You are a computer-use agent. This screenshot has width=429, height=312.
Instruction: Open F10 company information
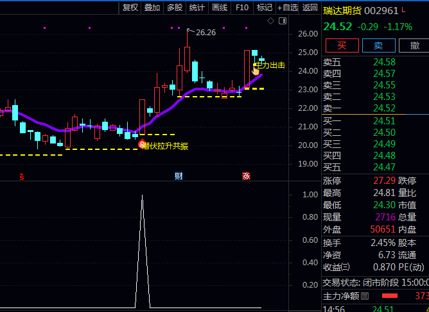pyautogui.click(x=242, y=8)
